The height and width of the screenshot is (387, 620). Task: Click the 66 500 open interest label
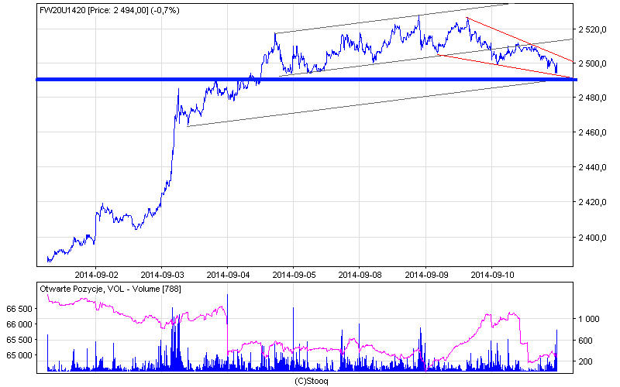19,309
